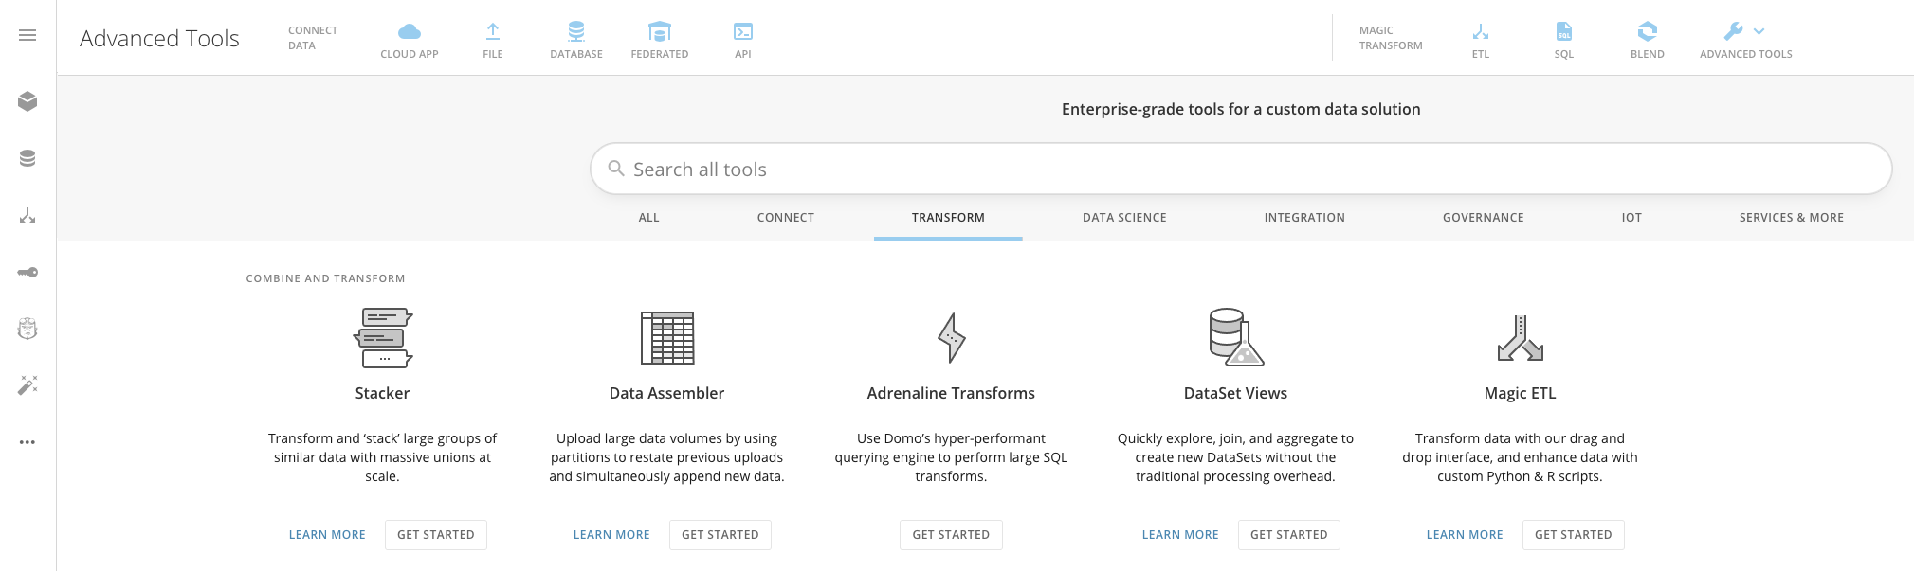Click the Stacker title text
Image resolution: width=1914 pixels, height=571 pixels.
[383, 393]
